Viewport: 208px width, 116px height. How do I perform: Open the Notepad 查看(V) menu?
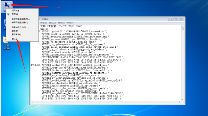pos(61,23)
